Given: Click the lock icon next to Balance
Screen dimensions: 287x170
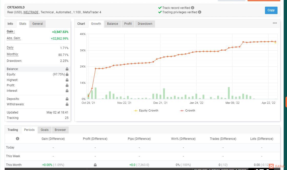Looking at the screenshot, I should 67,69.
